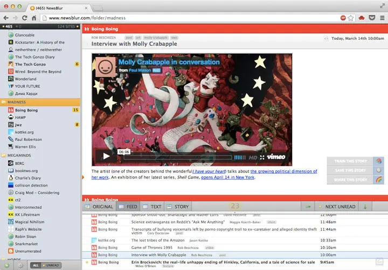Open the Snarkmarket feed
The width and height of the screenshot is (388, 270).
tap(40, 244)
